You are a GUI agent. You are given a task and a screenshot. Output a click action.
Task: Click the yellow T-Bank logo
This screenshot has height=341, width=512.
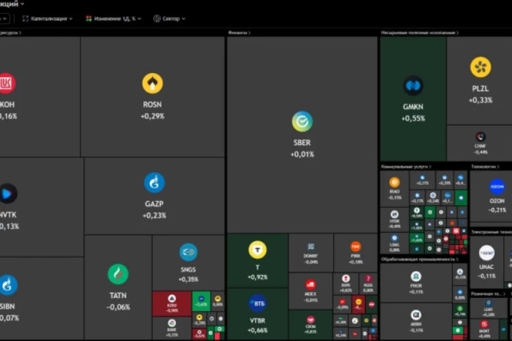(257, 250)
